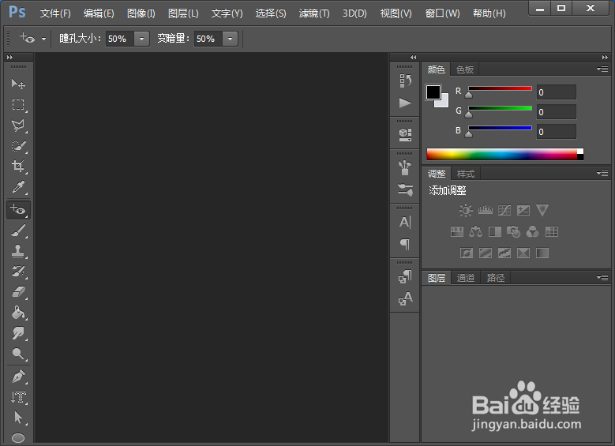Add an Exposure adjustment

pos(523,210)
